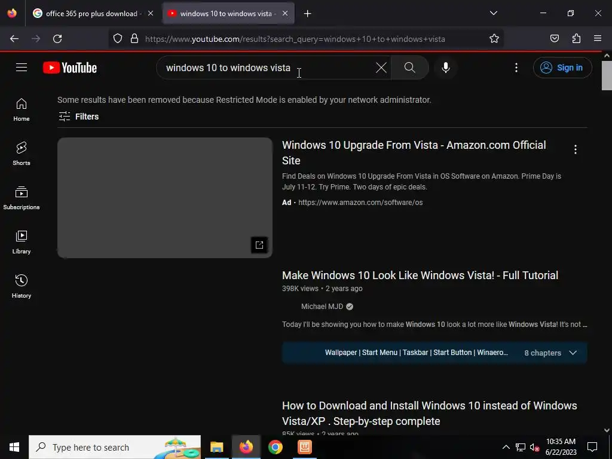Launch Google Chrome from the taskbar

275,447
